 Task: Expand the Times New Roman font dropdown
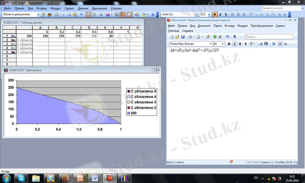click(x=210, y=44)
